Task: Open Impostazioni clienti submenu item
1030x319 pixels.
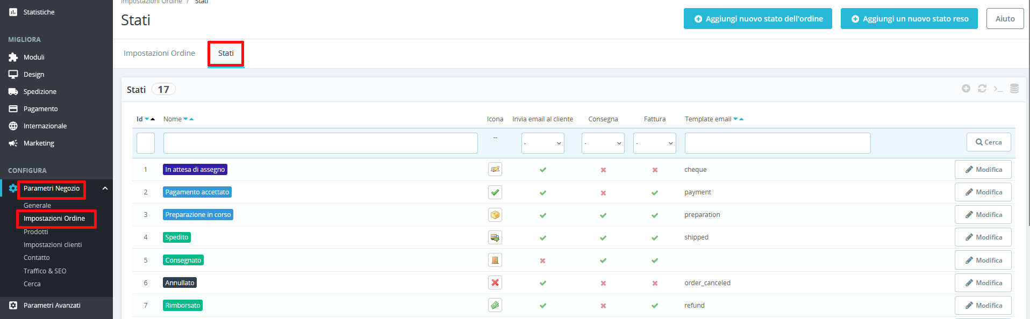Action: point(53,244)
